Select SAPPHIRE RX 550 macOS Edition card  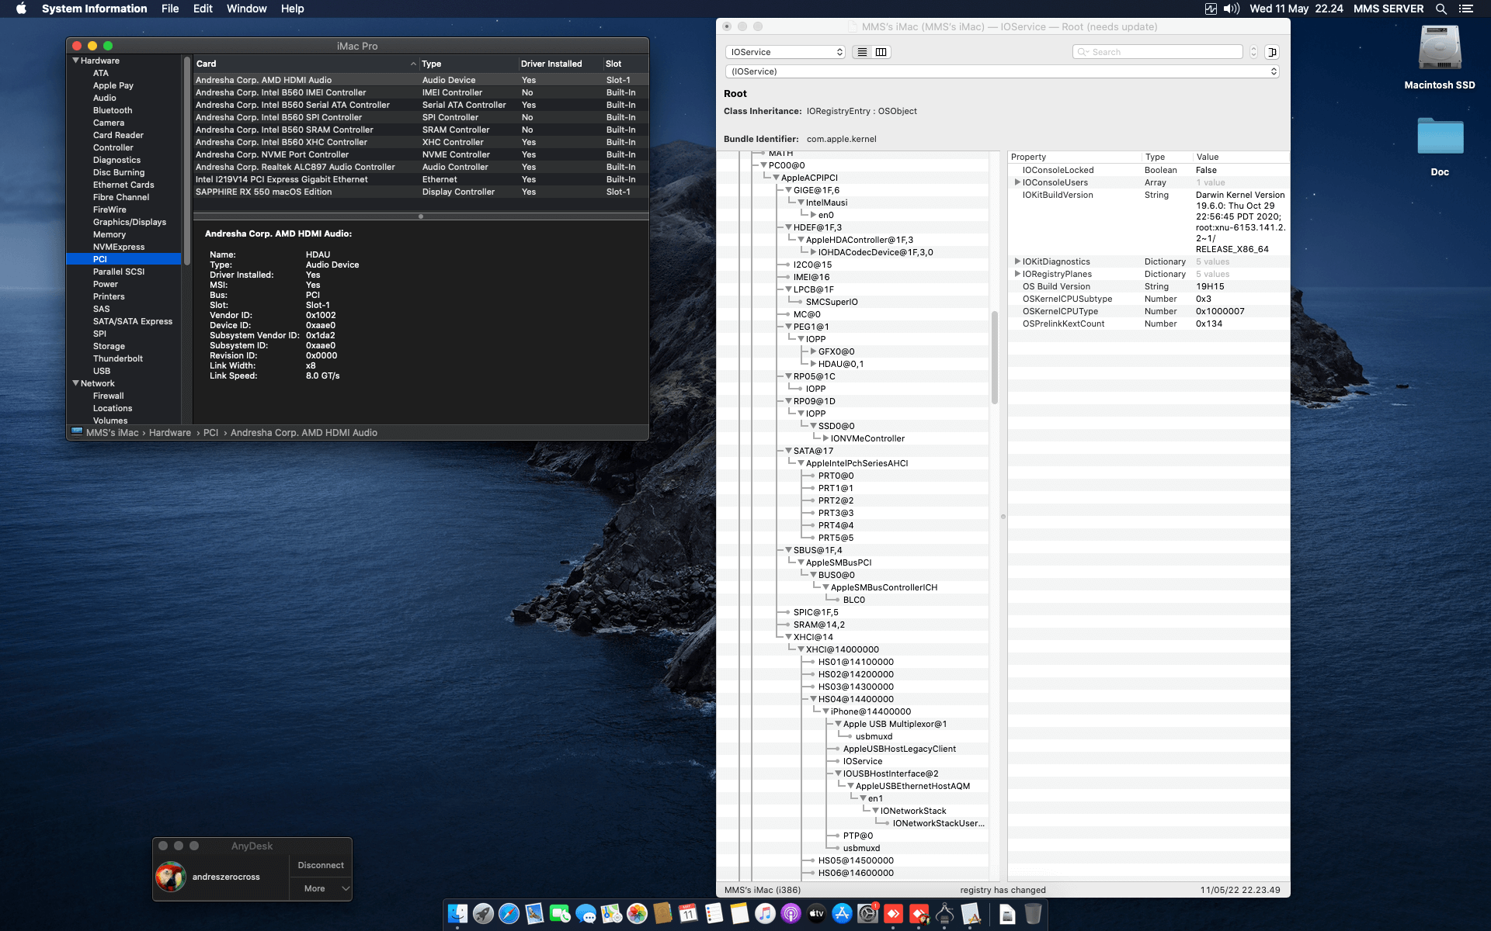(266, 192)
